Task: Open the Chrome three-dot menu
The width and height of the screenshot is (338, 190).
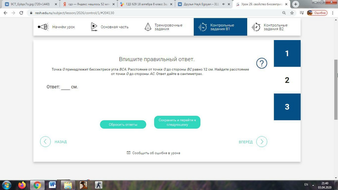Action: pos(333,13)
